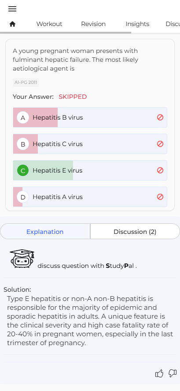Viewport: 180px width, 391px height.
Task: Switch to the Workout tab
Action: click(49, 24)
